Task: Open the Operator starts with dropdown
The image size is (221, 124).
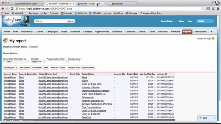Action: 38,62
